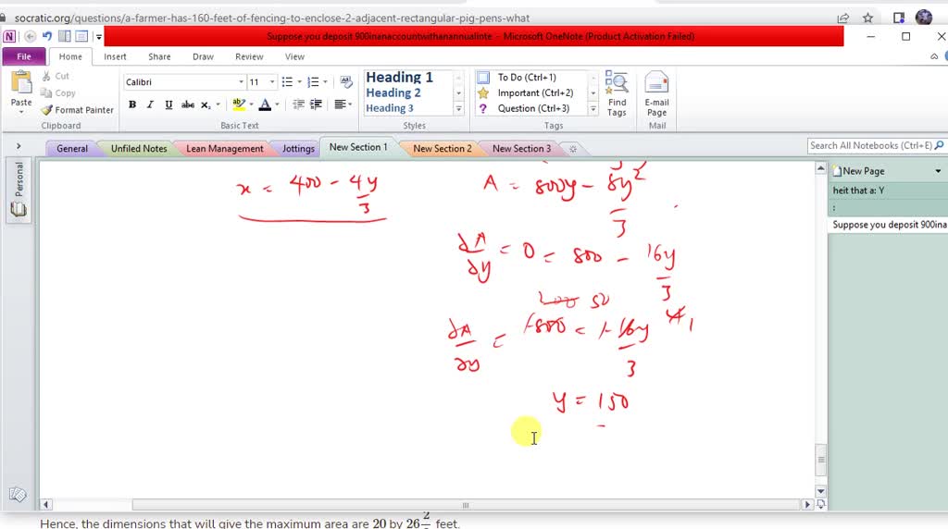Click the Clear Formatting icon

click(346, 82)
